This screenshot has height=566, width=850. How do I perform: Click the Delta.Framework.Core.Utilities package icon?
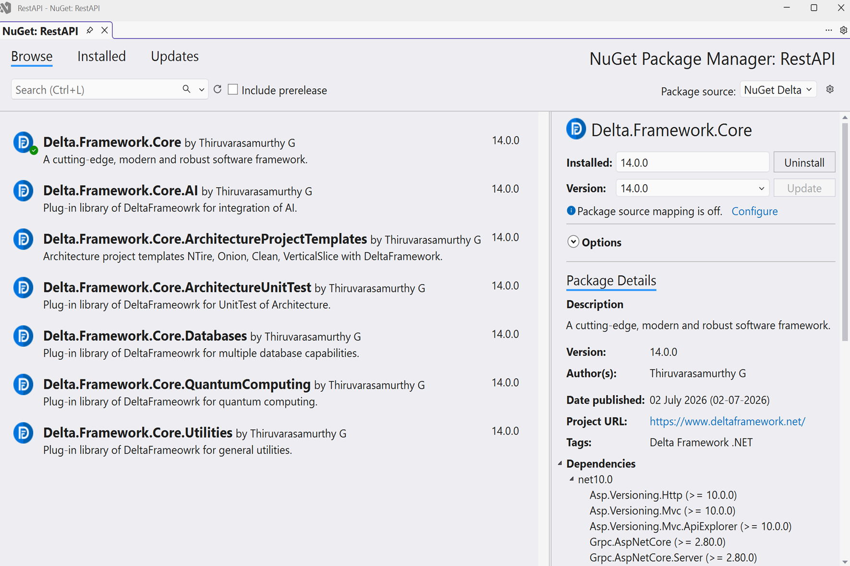(23, 433)
